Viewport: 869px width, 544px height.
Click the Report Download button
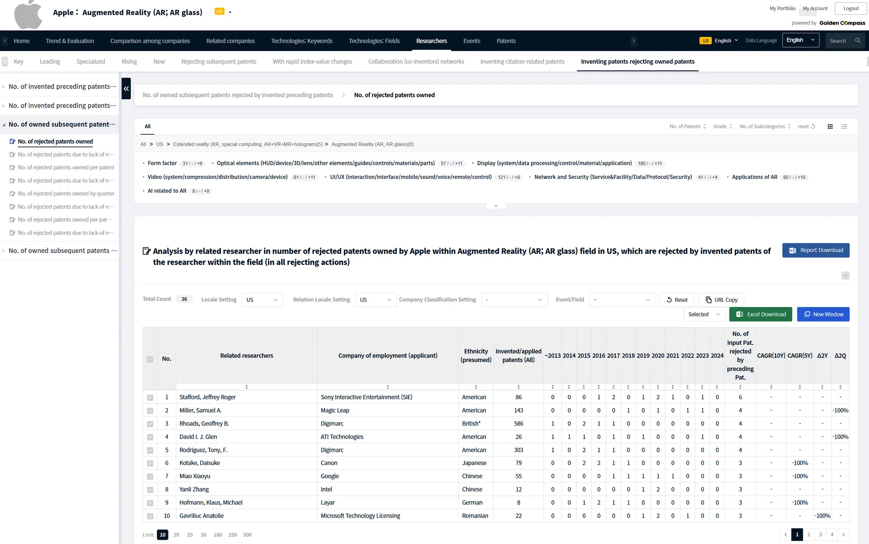point(816,251)
